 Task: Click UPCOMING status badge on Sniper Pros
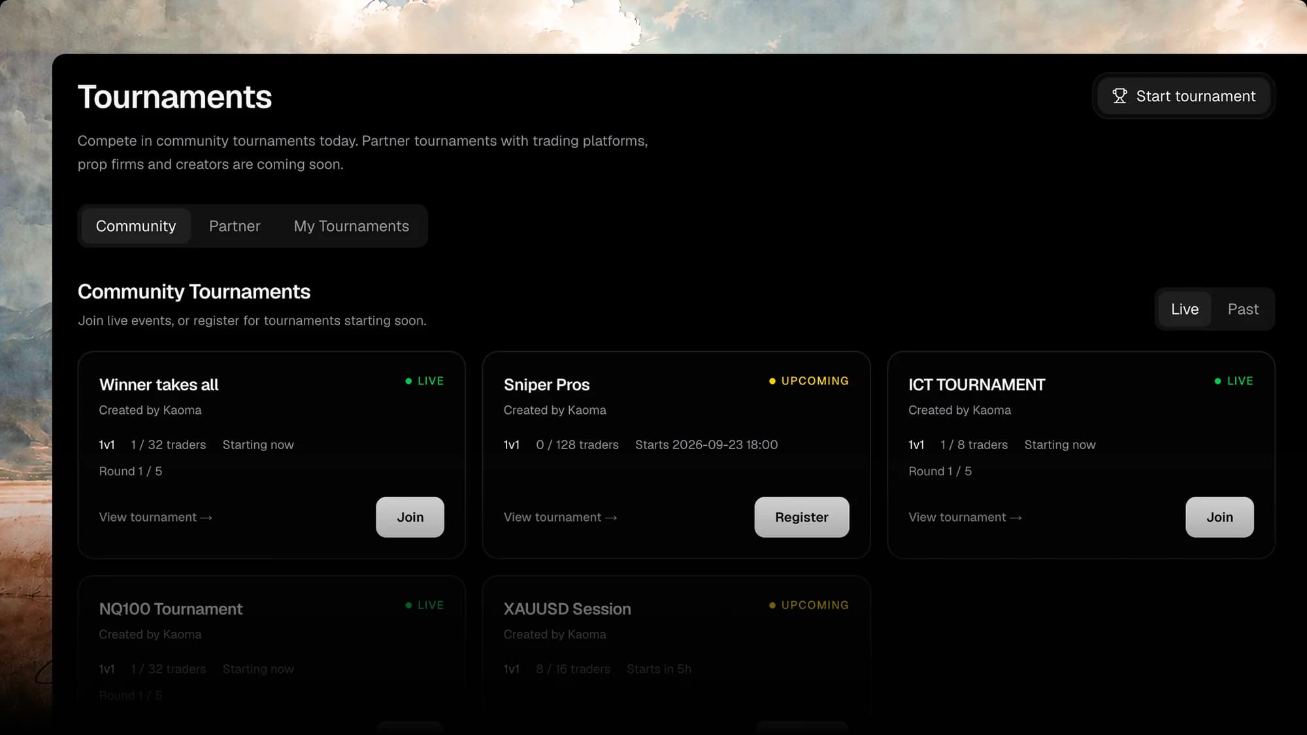click(808, 381)
